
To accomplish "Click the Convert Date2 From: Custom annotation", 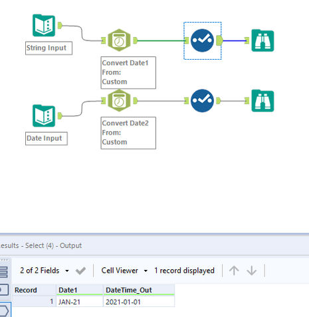I will tap(128, 133).
